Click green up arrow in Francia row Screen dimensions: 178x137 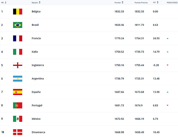click(x=167, y=38)
